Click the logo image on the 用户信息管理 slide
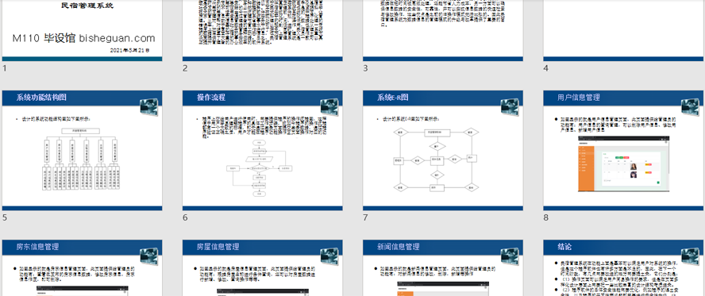 click(x=690, y=107)
